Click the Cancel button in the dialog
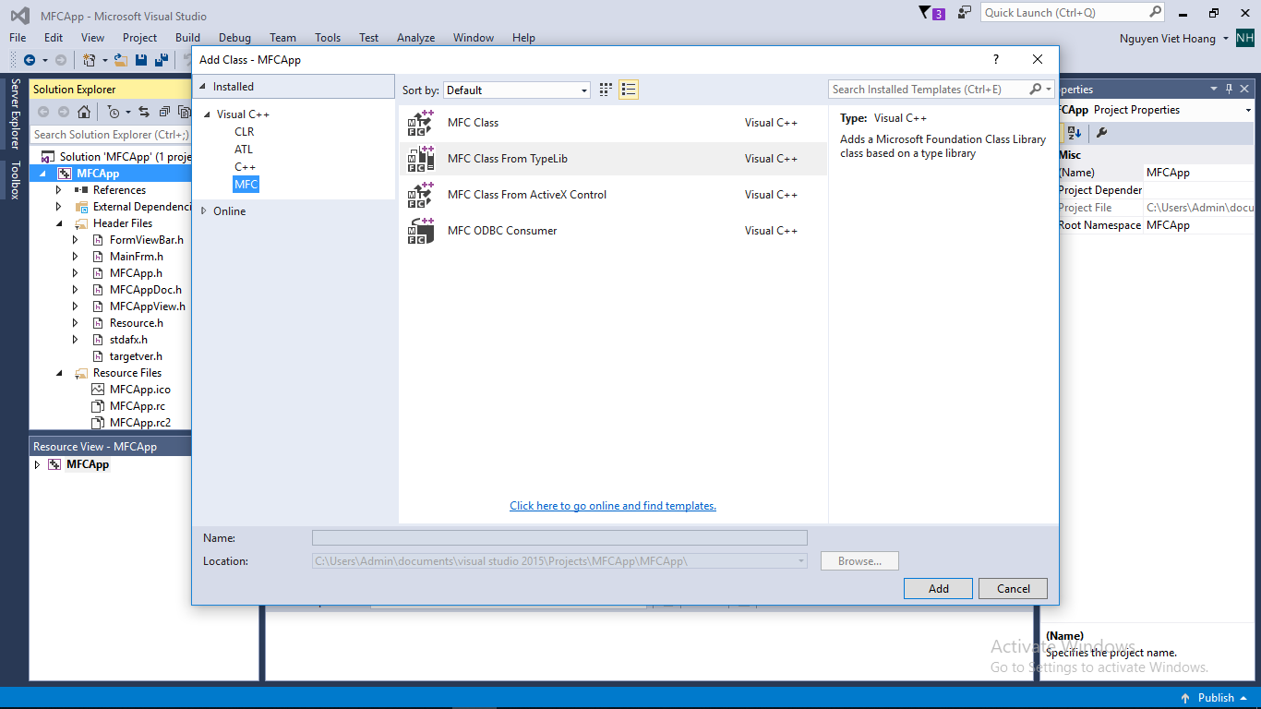1261x709 pixels. click(1013, 589)
